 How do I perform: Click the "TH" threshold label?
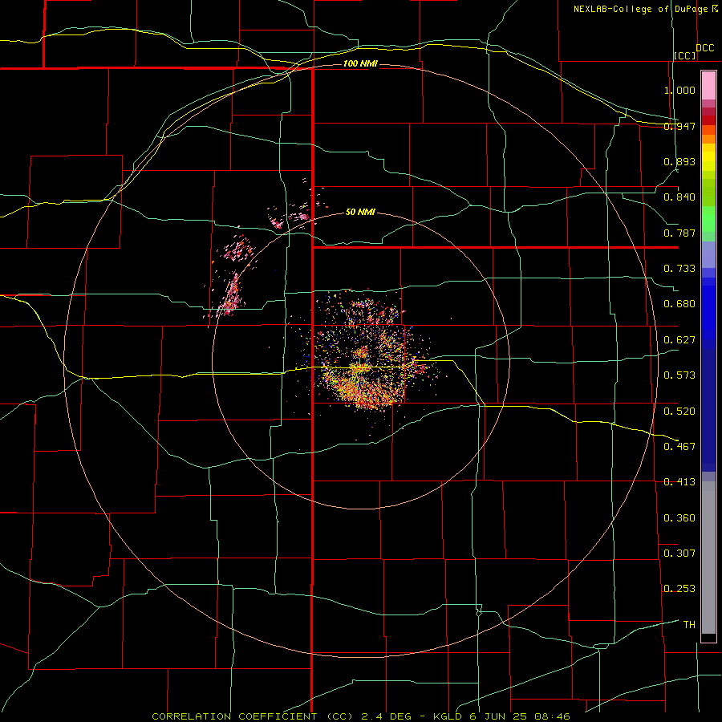tap(689, 625)
